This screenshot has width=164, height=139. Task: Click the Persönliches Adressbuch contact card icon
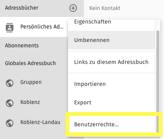[x=10, y=27]
